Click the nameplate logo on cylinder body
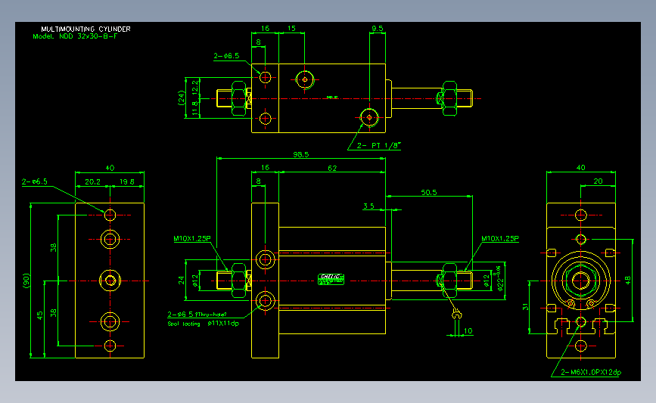The image size is (656, 403). point(331,279)
